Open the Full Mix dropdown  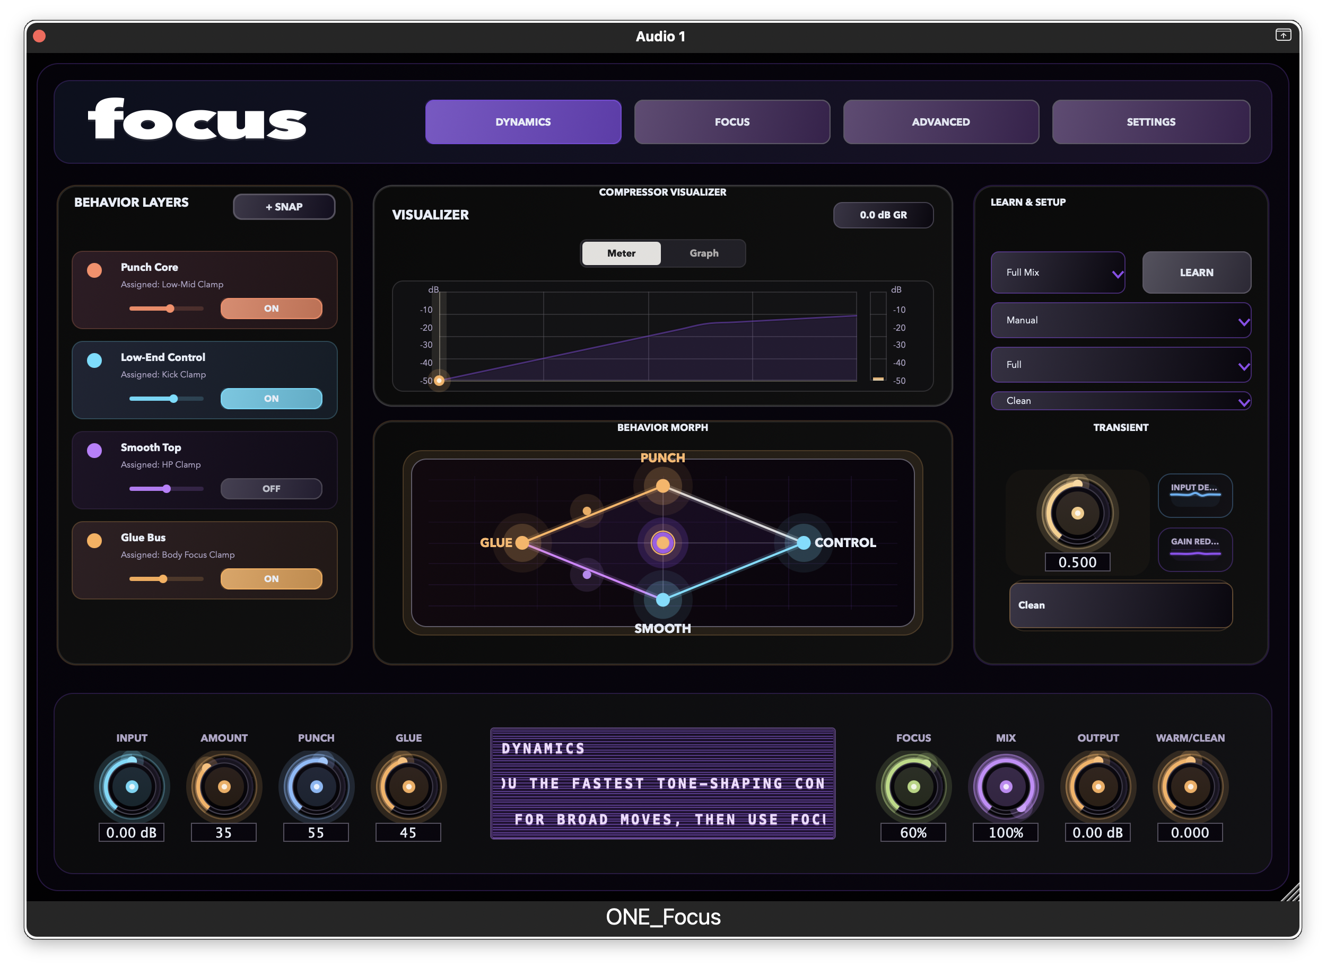[1058, 272]
